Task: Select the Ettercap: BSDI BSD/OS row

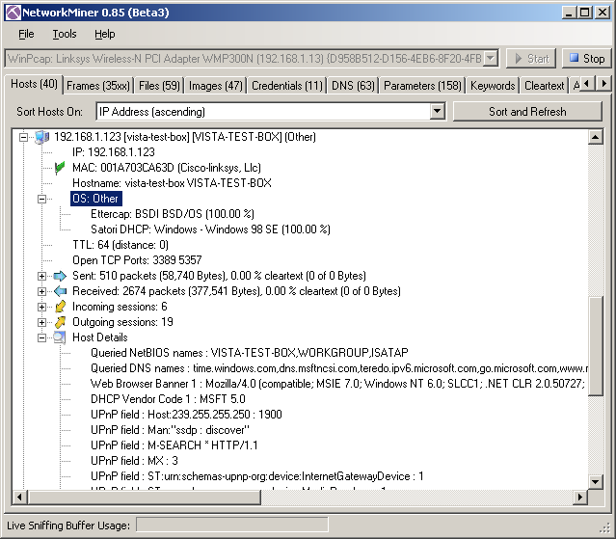Action: point(172,214)
